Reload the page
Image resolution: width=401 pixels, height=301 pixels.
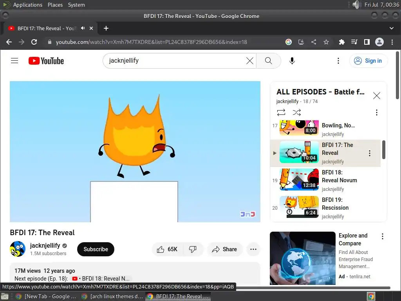[34, 42]
